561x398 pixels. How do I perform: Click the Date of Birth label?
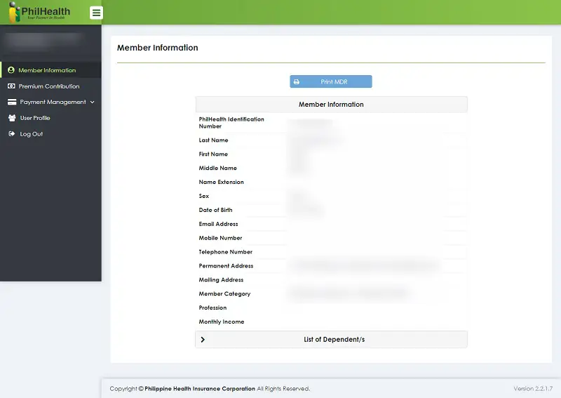tap(216, 210)
